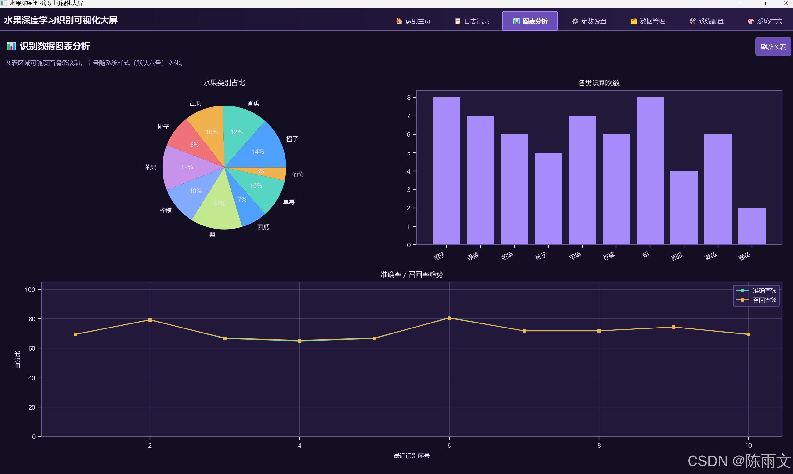Click the gear icon beside 参数设置

tap(575, 21)
